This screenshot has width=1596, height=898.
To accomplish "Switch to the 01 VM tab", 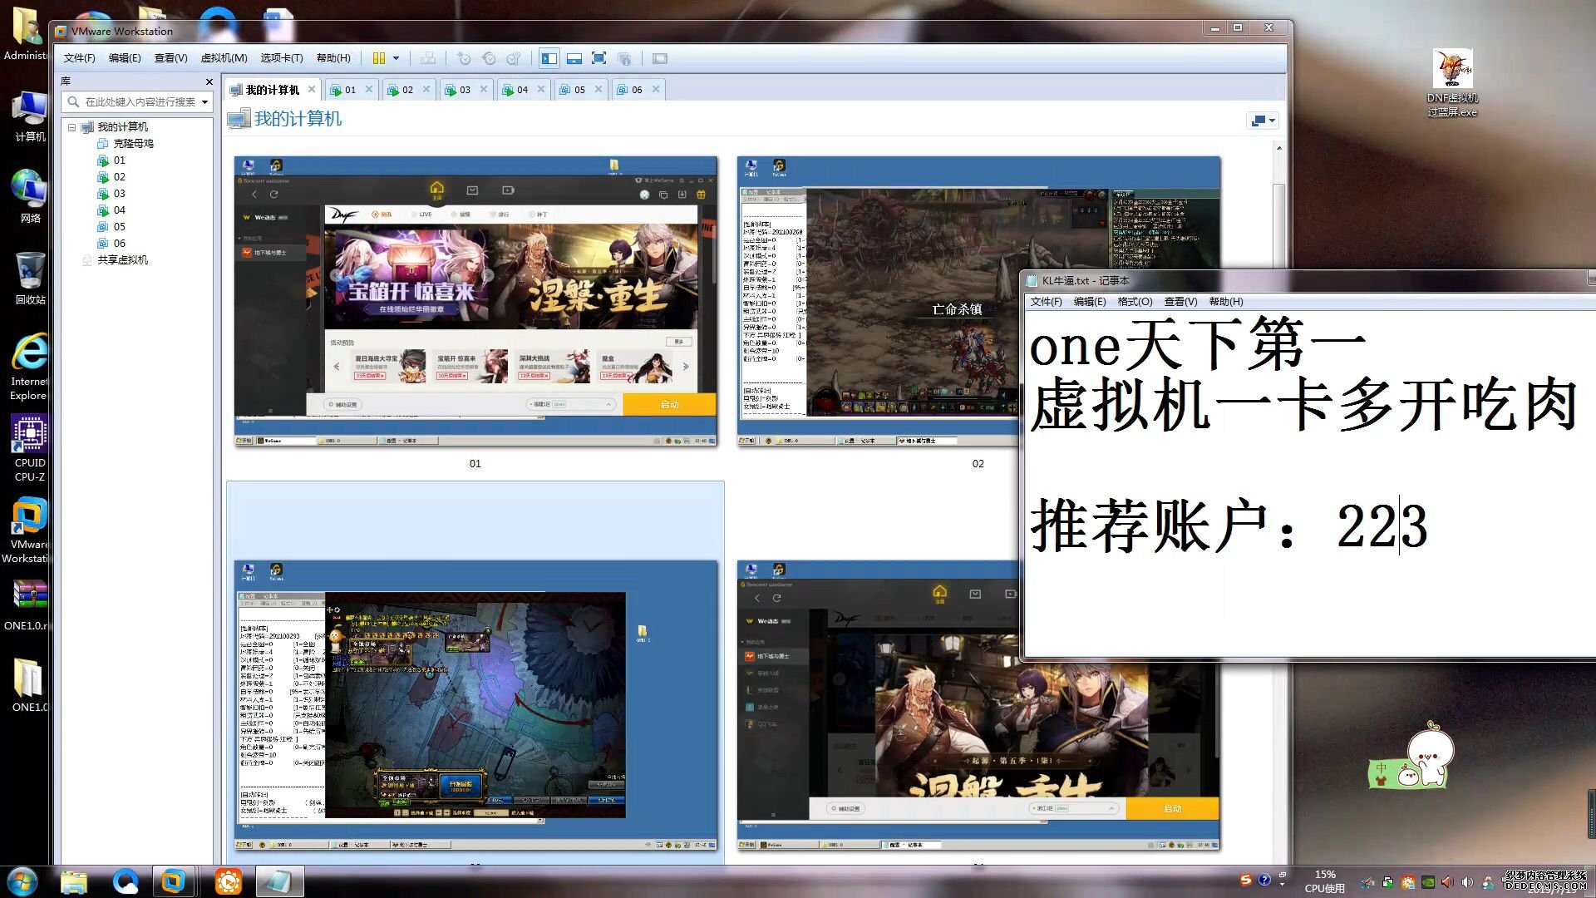I will (349, 90).
